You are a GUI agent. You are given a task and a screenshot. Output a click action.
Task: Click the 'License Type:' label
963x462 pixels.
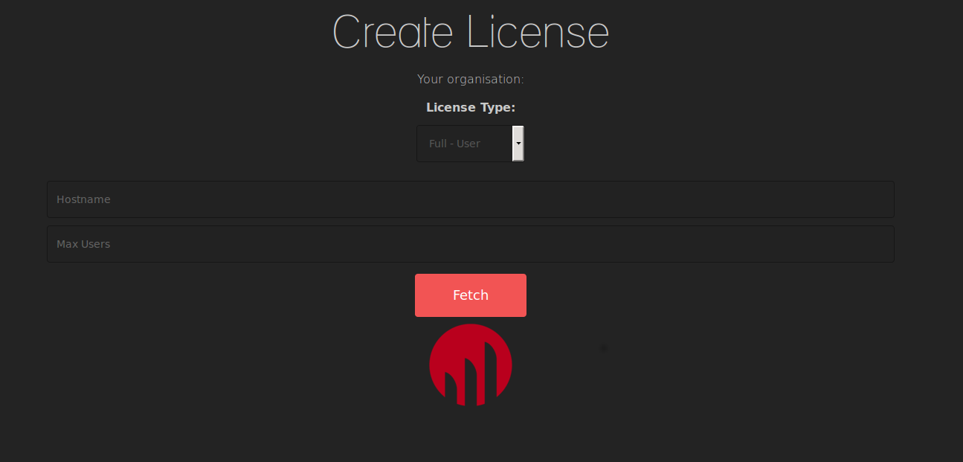pyautogui.click(x=471, y=107)
